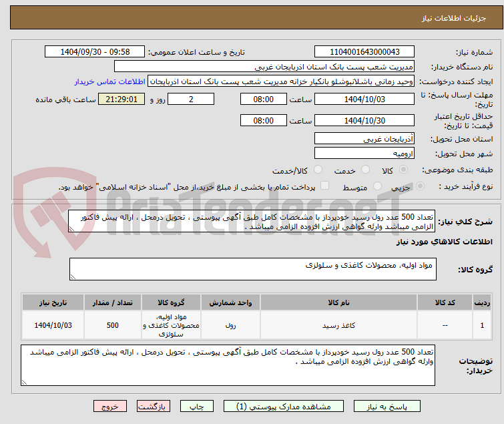
Task: Click the response deadline date 1404/10/03 field
Action: 364,99
